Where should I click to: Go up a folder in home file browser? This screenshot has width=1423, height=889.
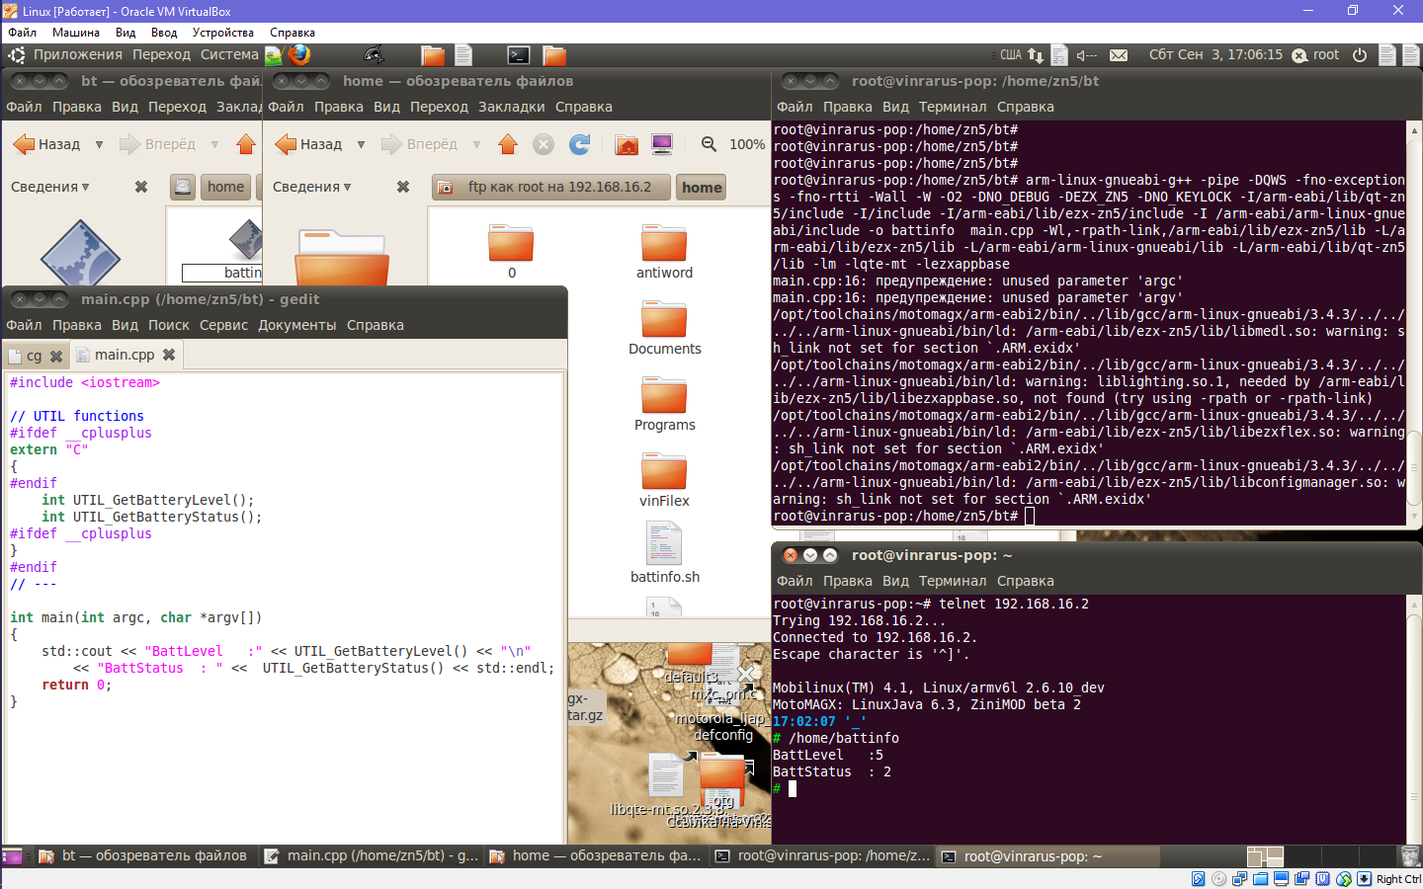click(x=508, y=144)
